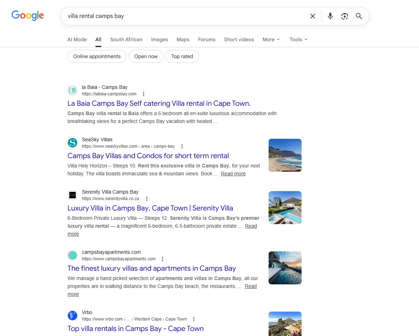
Task: Open the South African tab
Action: click(x=126, y=39)
